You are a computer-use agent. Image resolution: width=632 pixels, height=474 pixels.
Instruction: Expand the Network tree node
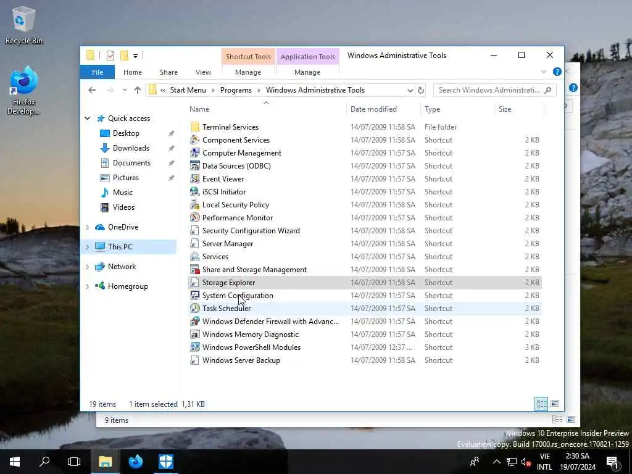[88, 267]
